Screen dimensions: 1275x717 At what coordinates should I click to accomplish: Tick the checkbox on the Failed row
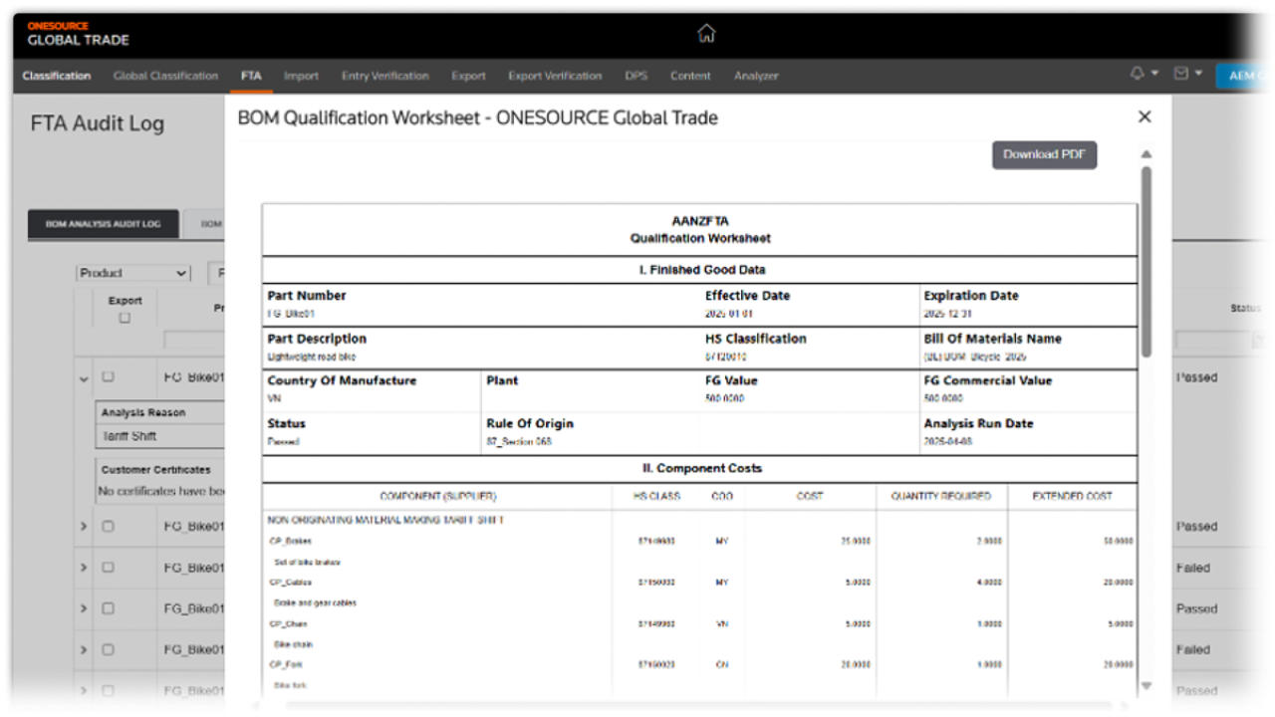coord(109,568)
